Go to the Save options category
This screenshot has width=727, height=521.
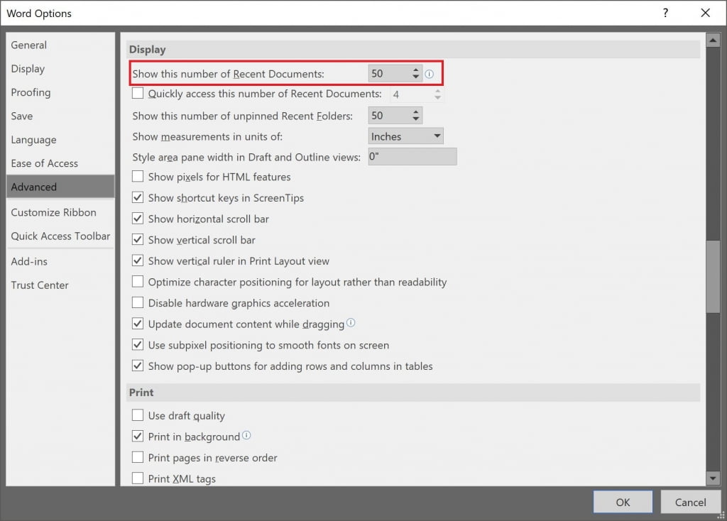tap(60, 116)
